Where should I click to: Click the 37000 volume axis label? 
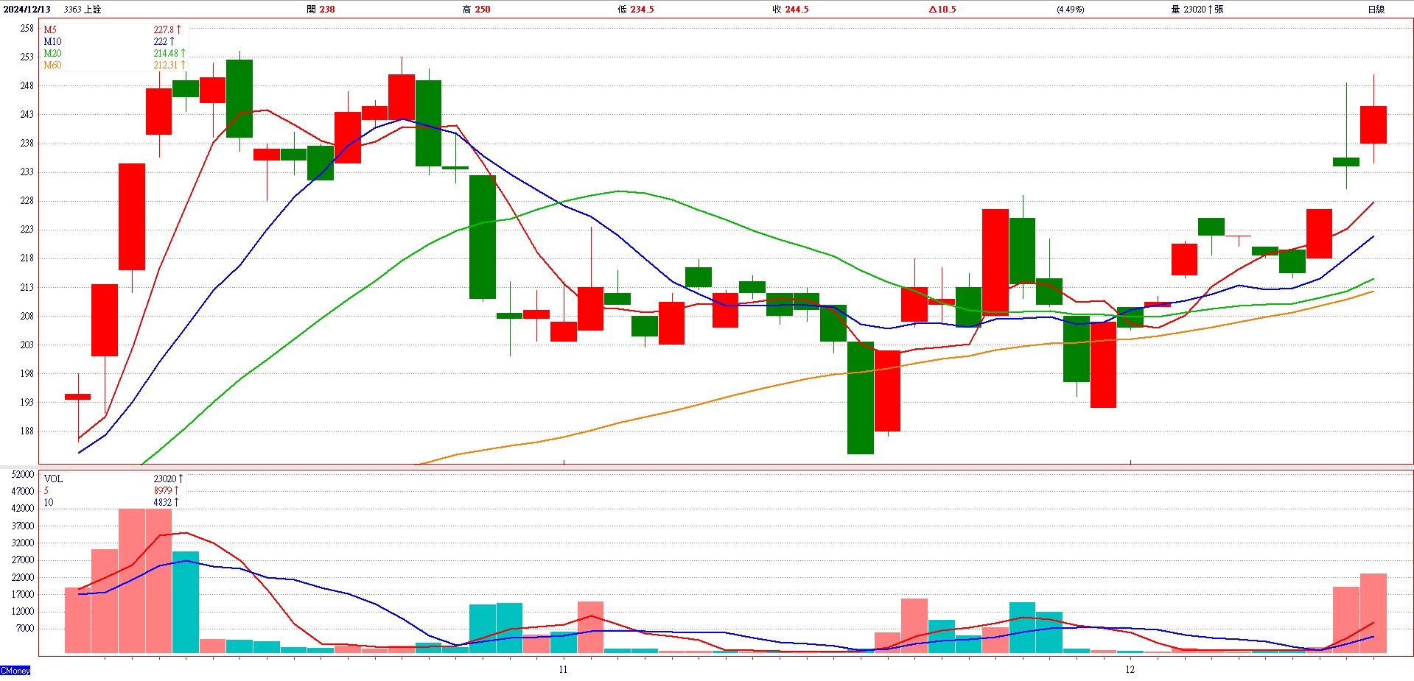(x=23, y=526)
